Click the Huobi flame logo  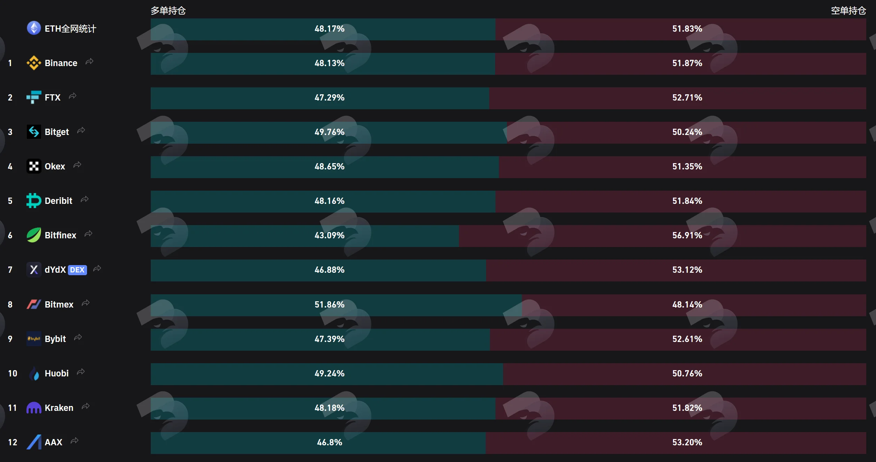(x=34, y=373)
